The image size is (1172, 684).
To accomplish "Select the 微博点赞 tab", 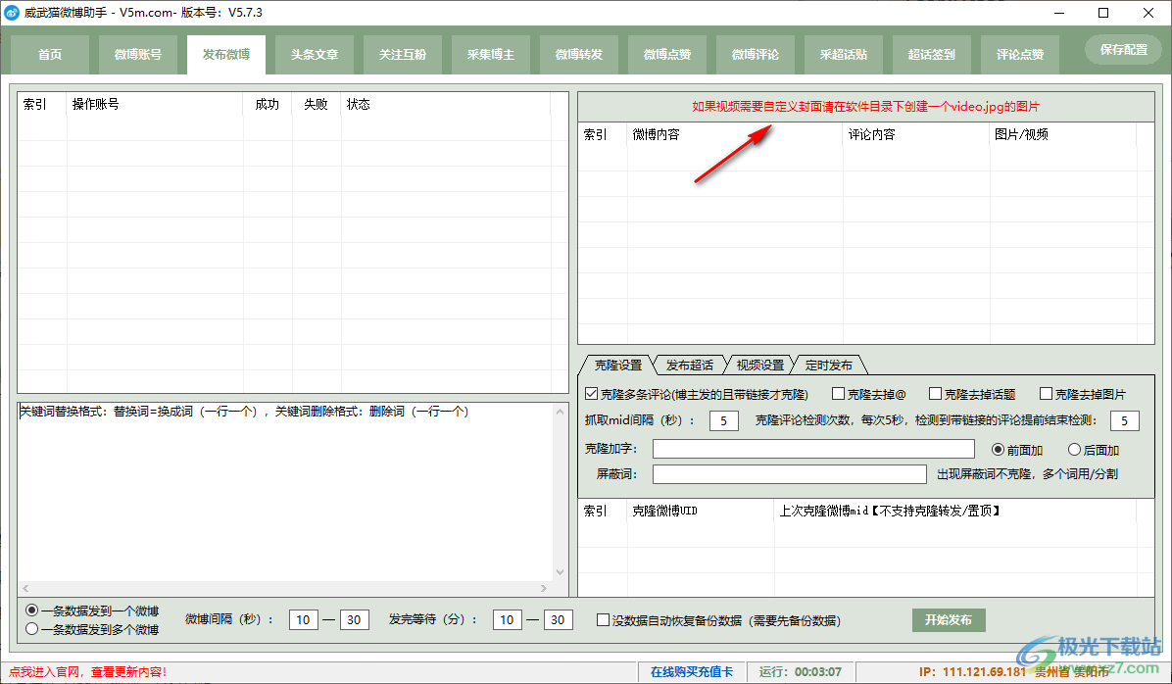I will point(667,55).
